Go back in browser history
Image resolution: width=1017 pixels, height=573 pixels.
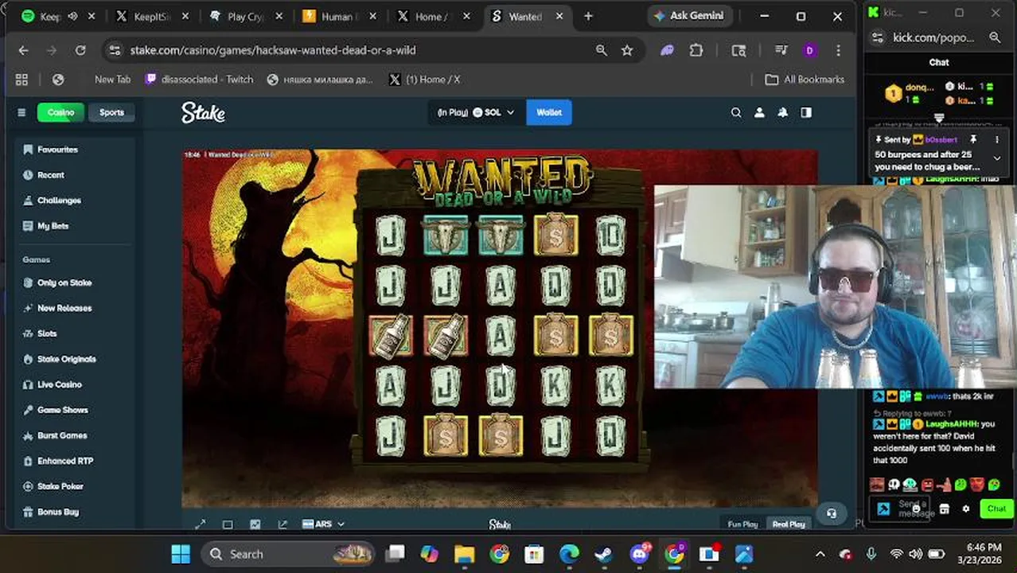pos(23,50)
